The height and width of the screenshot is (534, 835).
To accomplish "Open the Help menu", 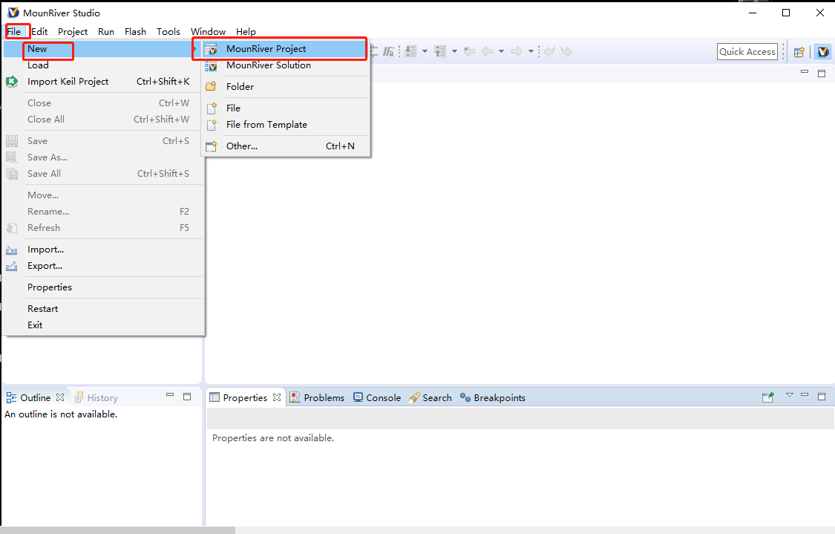I will click(x=246, y=31).
